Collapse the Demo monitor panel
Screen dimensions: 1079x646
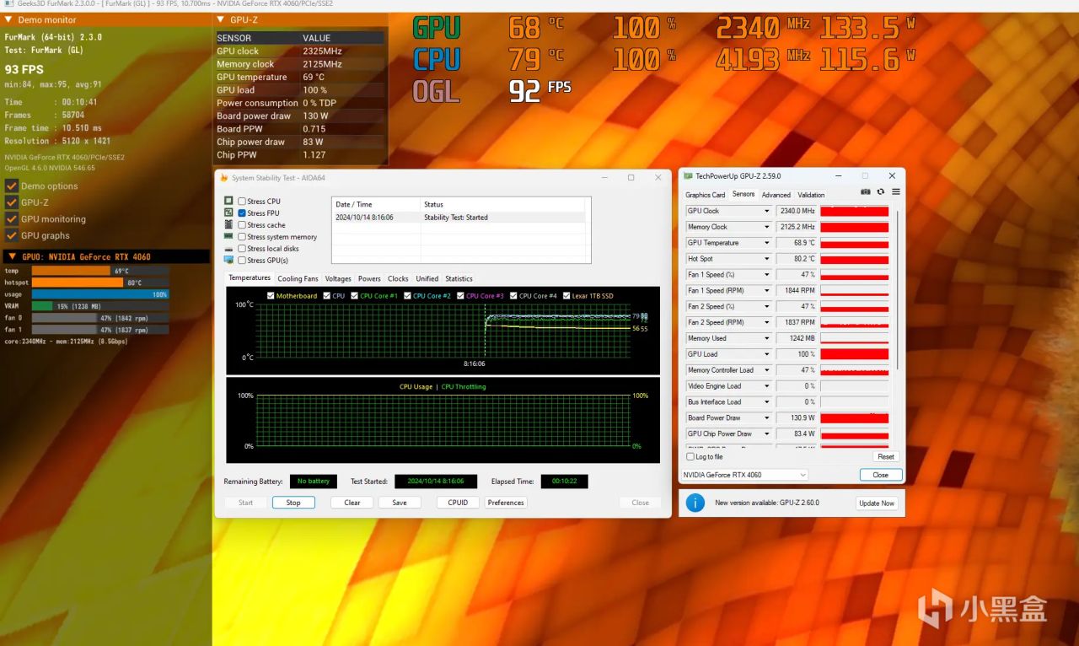click(9, 19)
